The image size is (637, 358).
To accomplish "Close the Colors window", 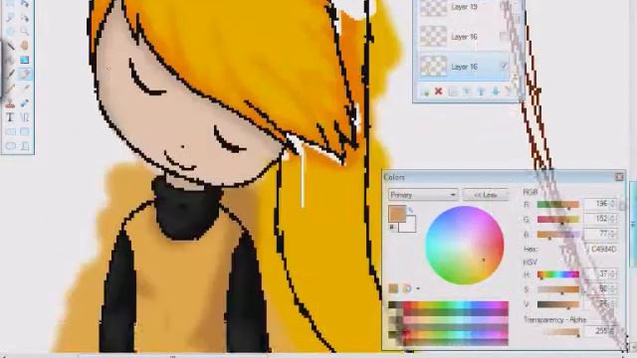I will pyautogui.click(x=619, y=177).
